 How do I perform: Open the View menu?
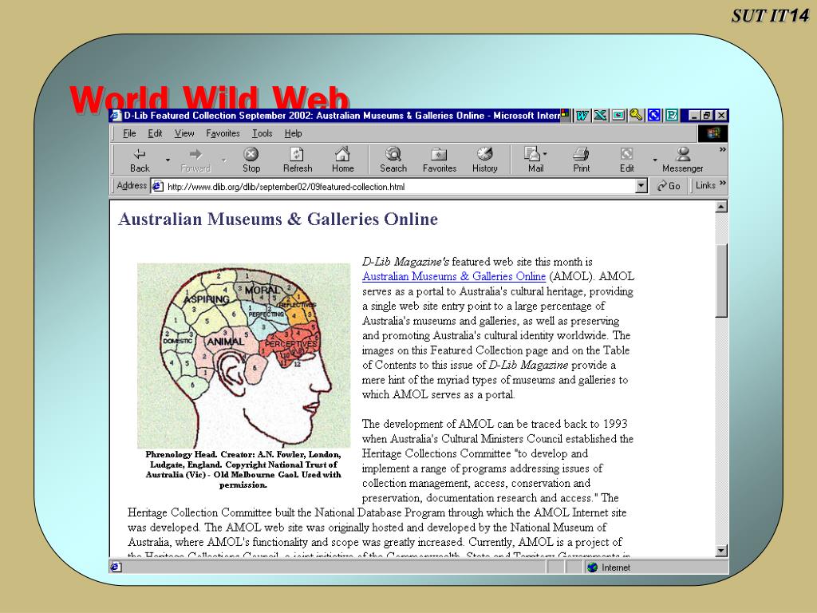[184, 133]
